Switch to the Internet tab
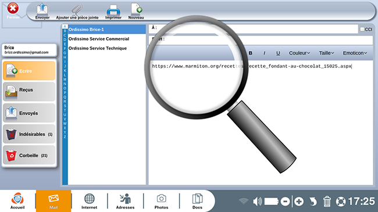This screenshot has height=212, width=378. [x=89, y=201]
